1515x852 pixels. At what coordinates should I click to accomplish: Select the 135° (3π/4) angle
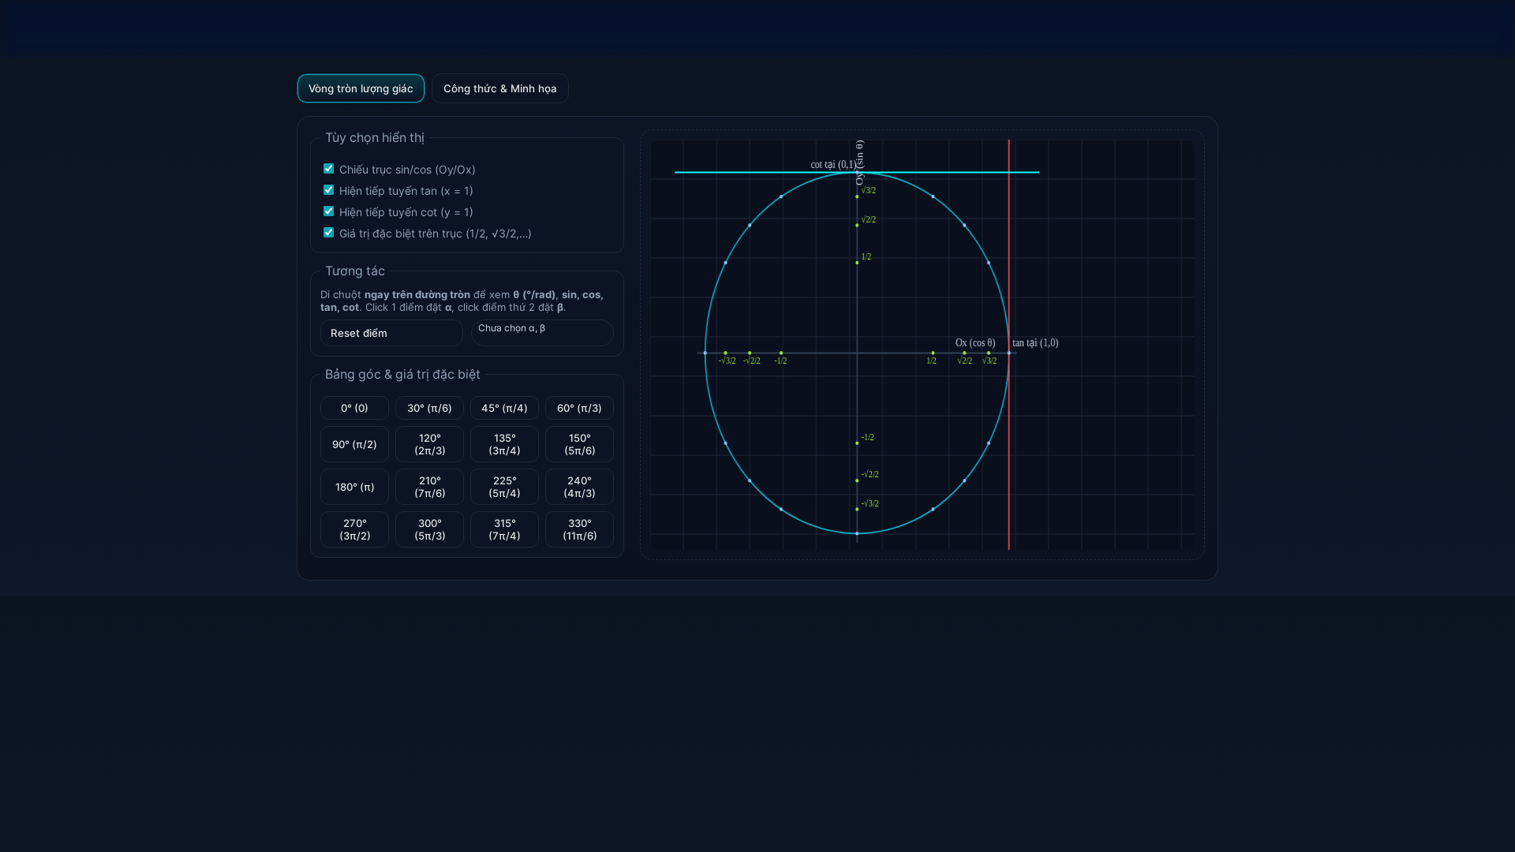click(504, 444)
